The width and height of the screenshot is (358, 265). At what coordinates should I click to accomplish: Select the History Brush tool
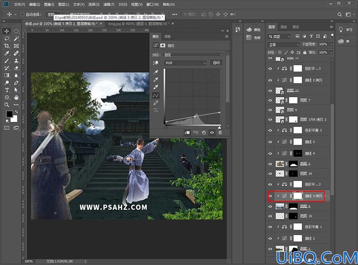pyautogui.click(x=7, y=68)
